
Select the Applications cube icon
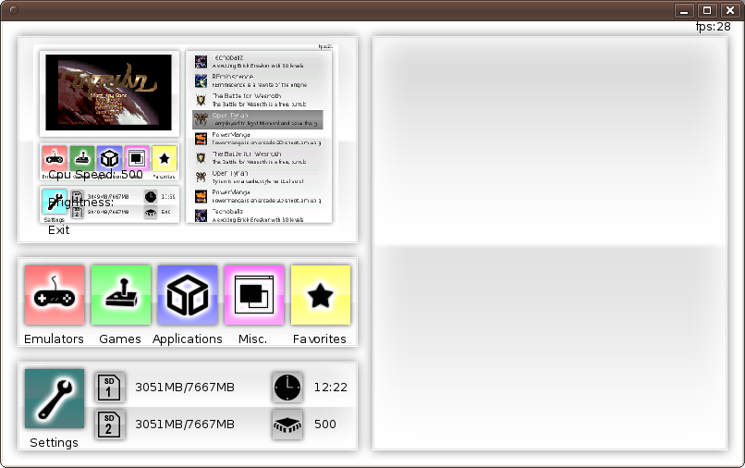click(x=188, y=296)
